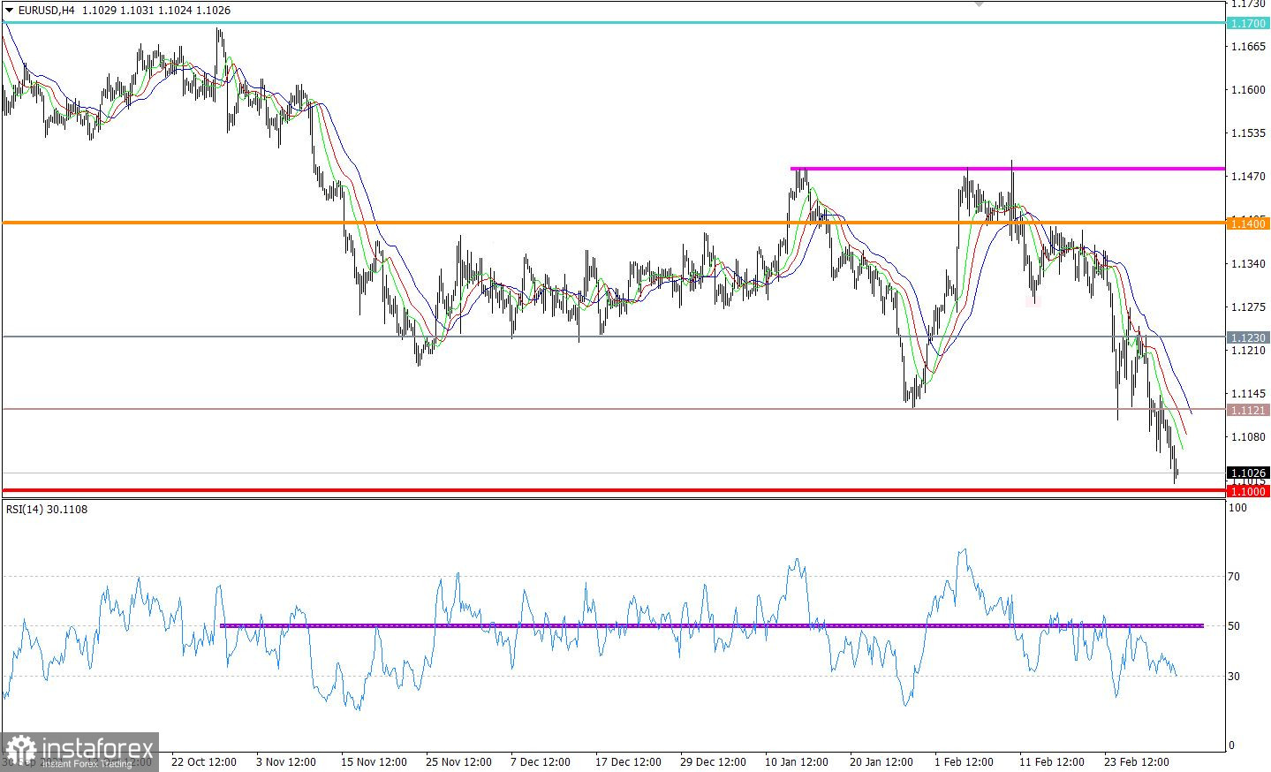Select the cyan 1.1700 price tag
Image resolution: width=1271 pixels, height=772 pixels.
click(x=1247, y=23)
